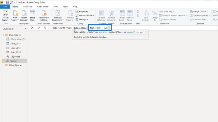Click the Keep Rows icon

[122, 13]
